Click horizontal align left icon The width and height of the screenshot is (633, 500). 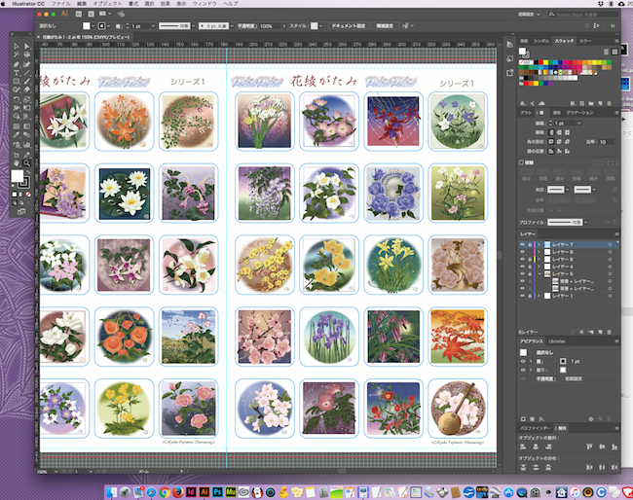coord(523,446)
